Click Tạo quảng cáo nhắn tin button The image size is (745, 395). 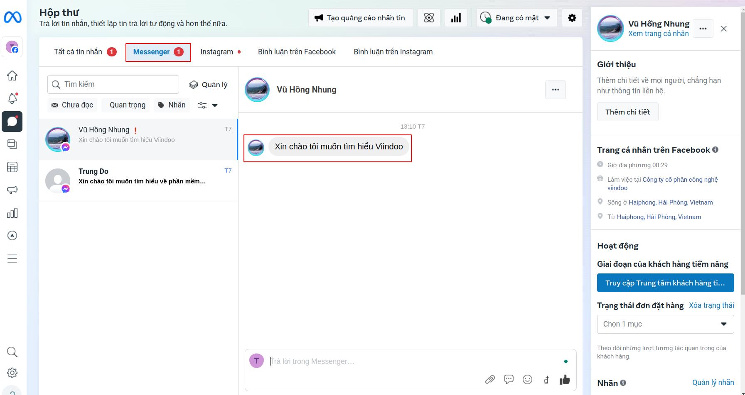(361, 18)
